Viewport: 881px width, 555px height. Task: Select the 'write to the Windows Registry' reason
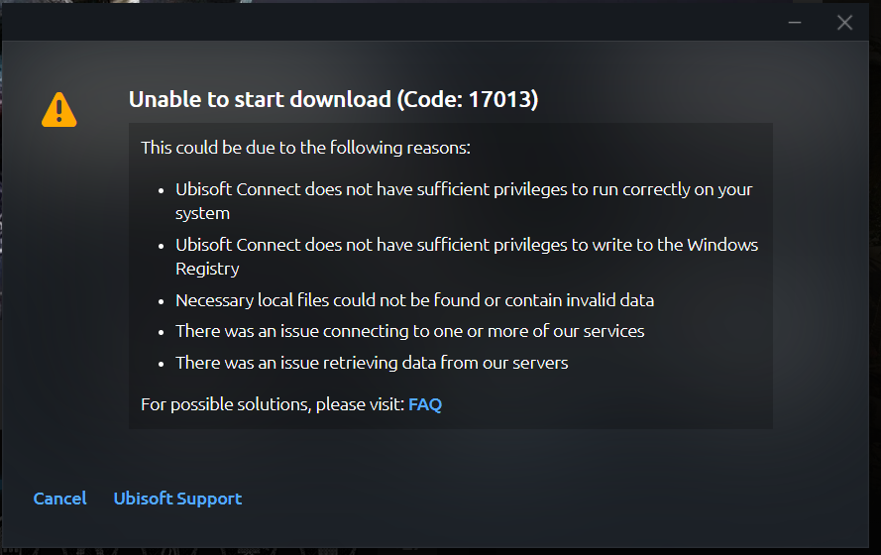(467, 256)
